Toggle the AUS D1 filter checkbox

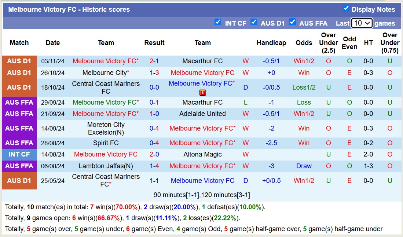pos(254,22)
